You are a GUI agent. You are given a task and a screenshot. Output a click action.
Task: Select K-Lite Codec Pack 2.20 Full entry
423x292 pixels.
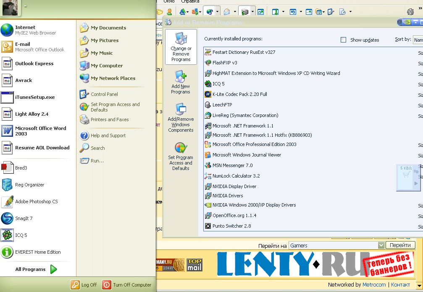(x=239, y=94)
